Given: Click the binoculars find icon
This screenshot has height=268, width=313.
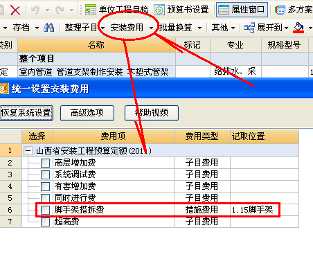Looking at the screenshot, I should 49,28.
